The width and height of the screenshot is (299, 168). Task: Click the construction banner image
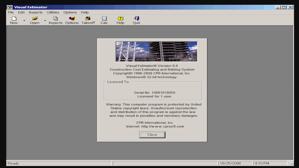point(157,51)
